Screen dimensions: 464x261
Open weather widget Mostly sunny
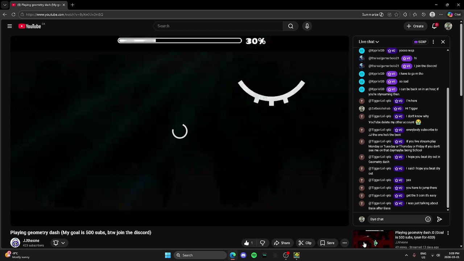[17, 255]
